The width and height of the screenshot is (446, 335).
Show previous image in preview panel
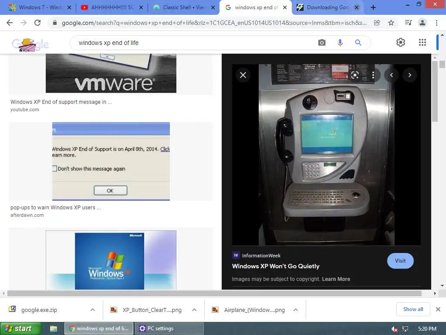click(392, 75)
